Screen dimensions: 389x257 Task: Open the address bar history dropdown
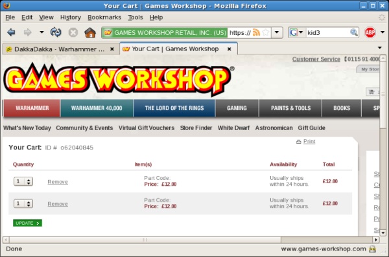click(277, 32)
